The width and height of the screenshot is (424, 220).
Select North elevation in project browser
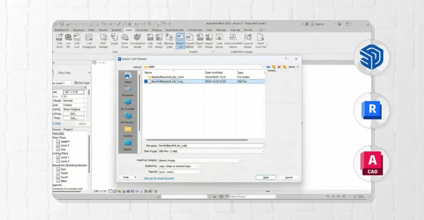pos(64,173)
